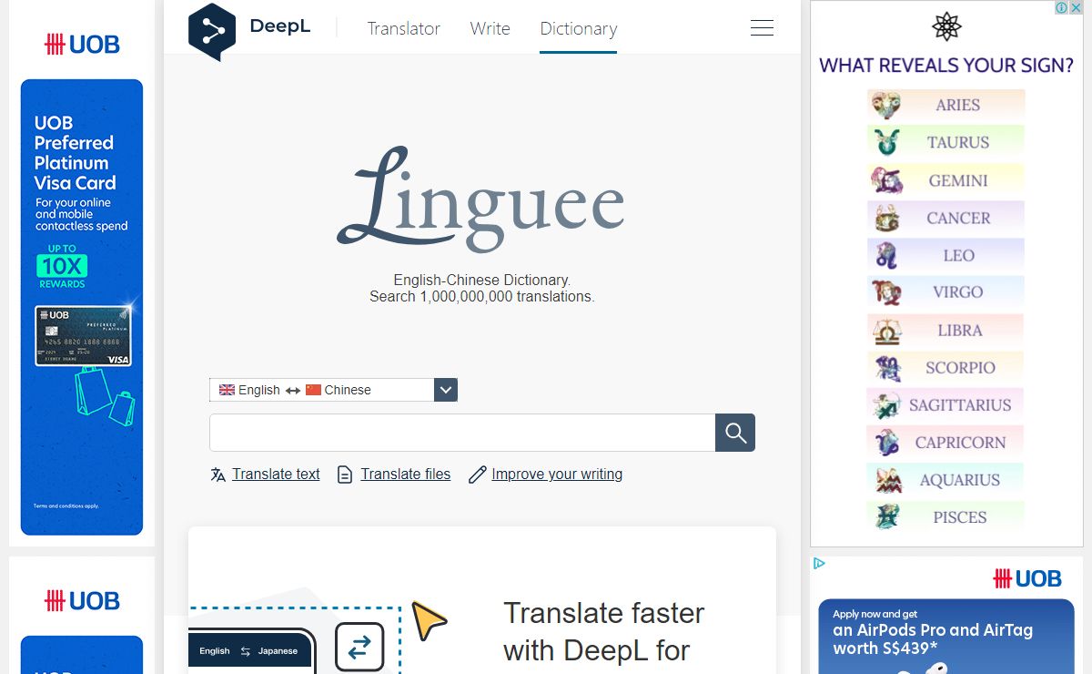Click the Translate text icon
The height and width of the screenshot is (674, 1092).
tap(217, 475)
